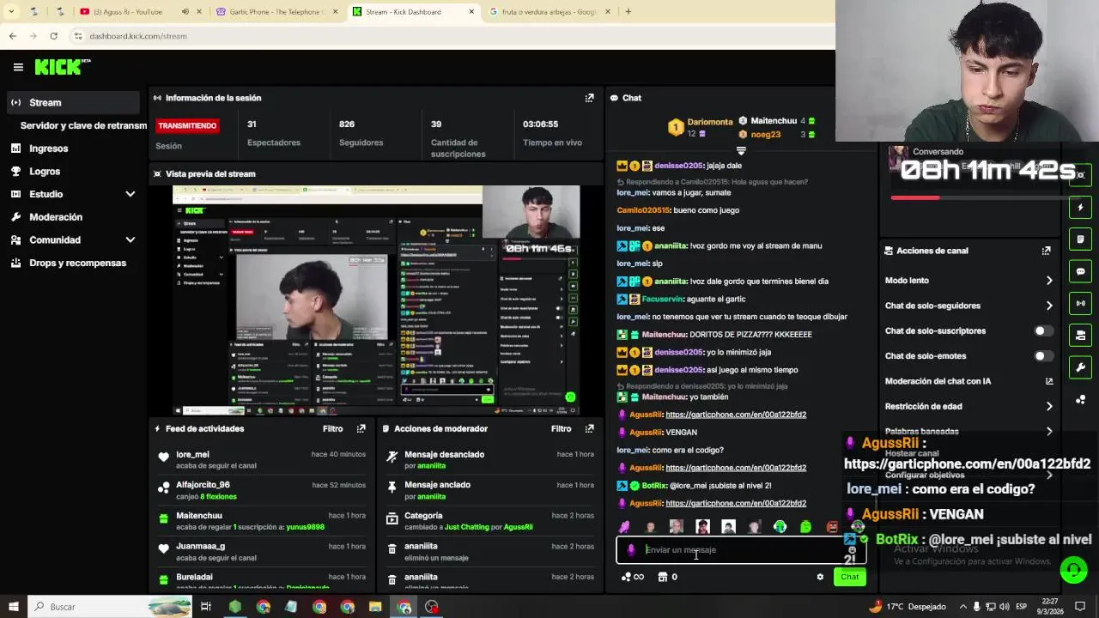Pop out the Acciones de canal panel

[1046, 251]
